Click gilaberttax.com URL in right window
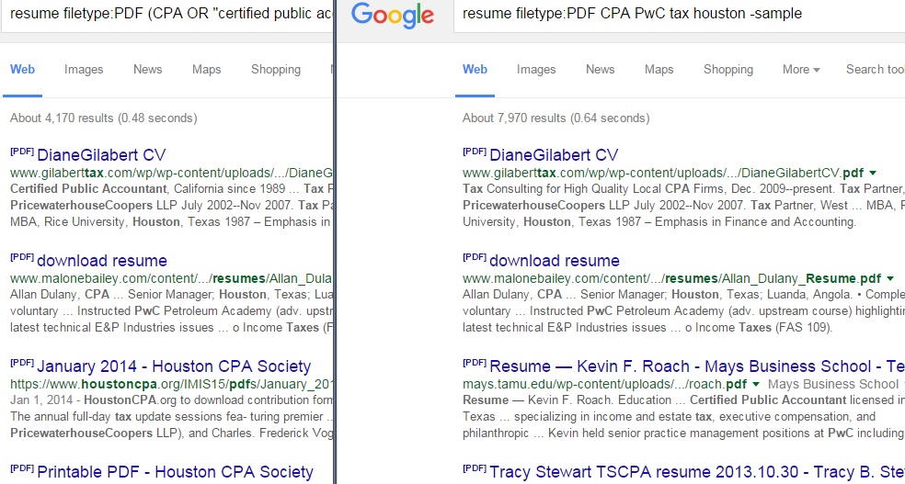905x484 pixels. coord(663,173)
